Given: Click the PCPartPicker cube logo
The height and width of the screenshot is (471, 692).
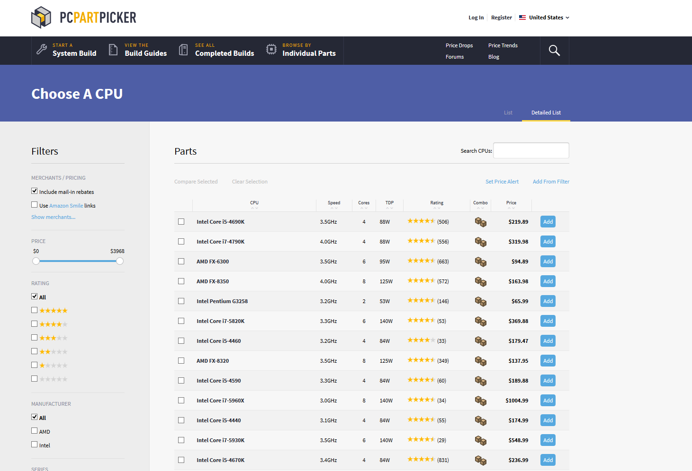Looking at the screenshot, I should point(41,17).
